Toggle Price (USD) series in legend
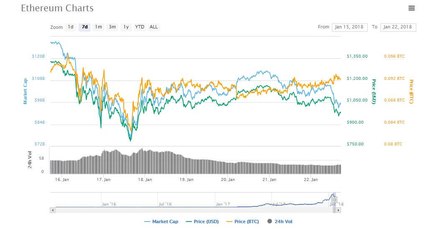 202,221
